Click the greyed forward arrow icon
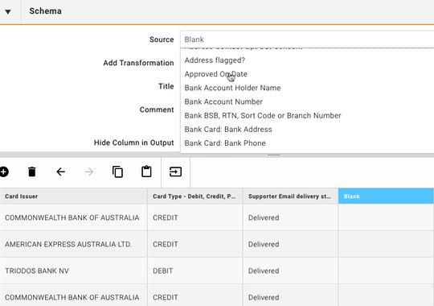This screenshot has height=306, width=434. click(x=89, y=172)
